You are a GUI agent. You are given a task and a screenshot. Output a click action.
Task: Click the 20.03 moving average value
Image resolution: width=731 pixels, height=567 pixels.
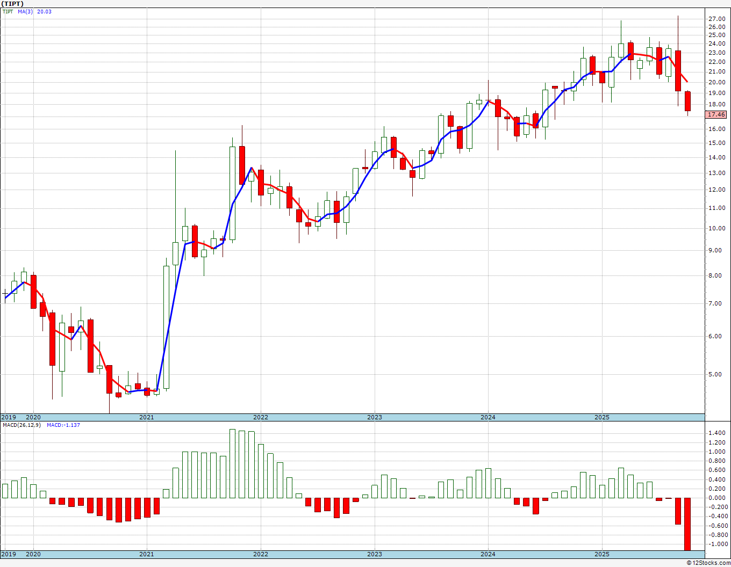44,11
